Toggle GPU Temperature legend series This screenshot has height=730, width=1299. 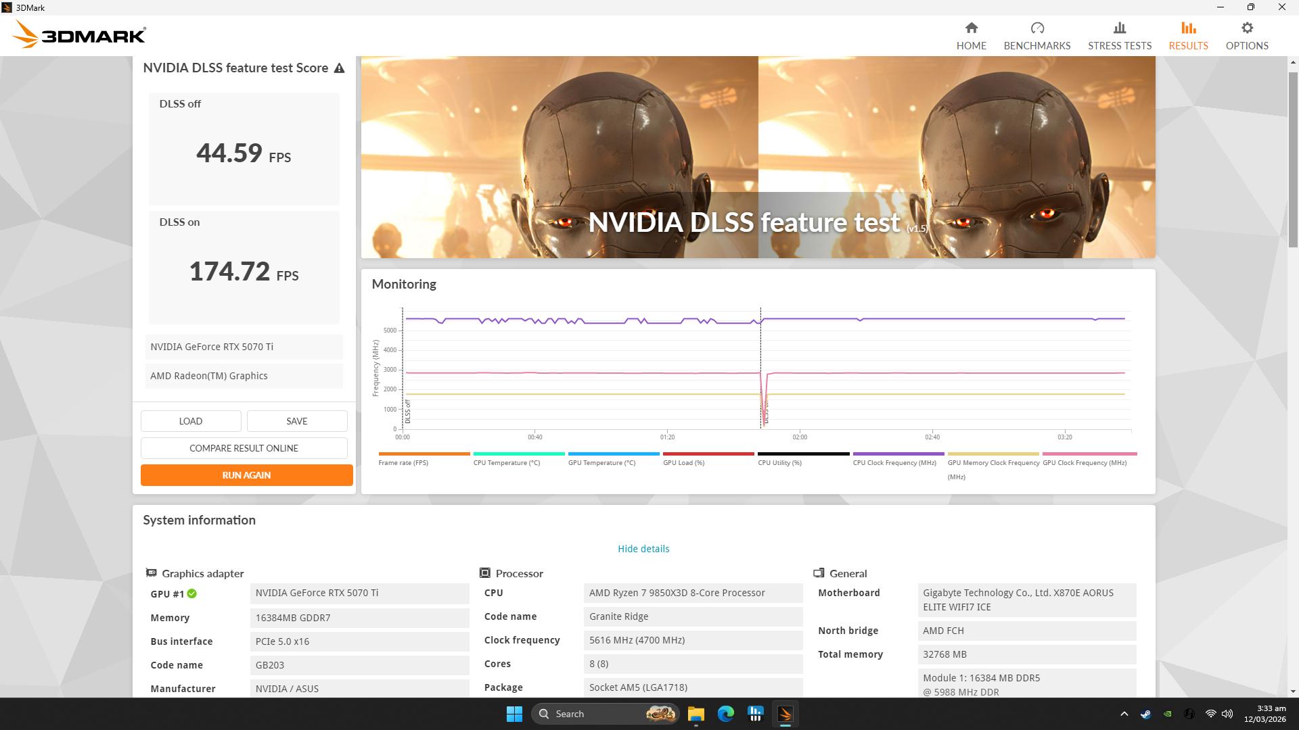click(x=601, y=463)
